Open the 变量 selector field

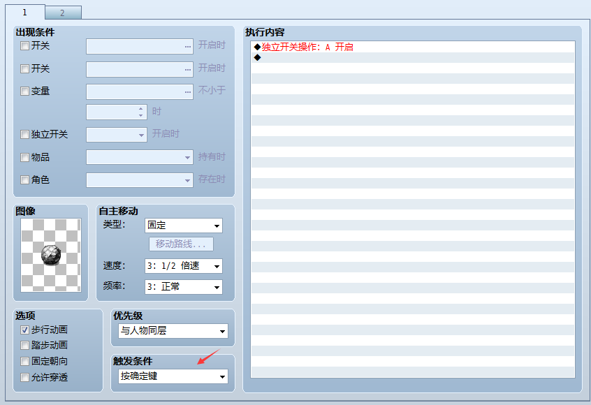point(140,92)
